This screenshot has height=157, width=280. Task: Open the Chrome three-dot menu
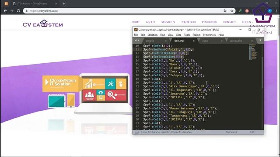tap(276, 11)
